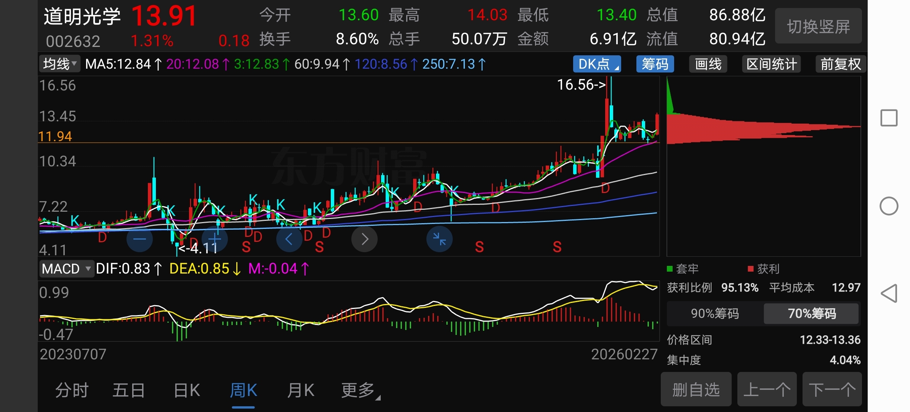Click the zoom in plus chart button
Screen dimensions: 910x412
click(x=215, y=239)
